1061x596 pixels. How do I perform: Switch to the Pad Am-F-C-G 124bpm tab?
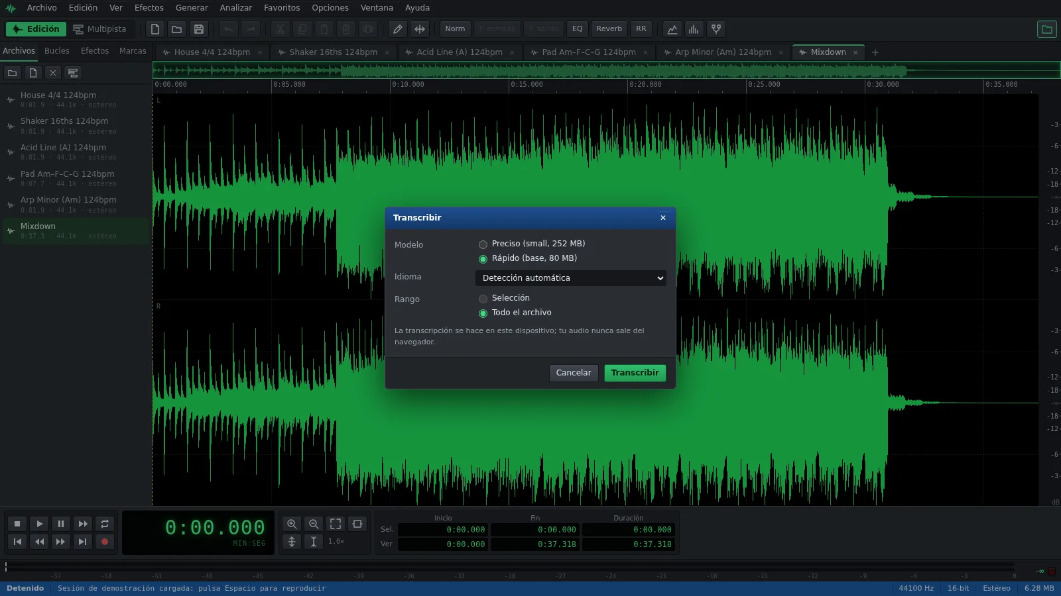point(589,52)
